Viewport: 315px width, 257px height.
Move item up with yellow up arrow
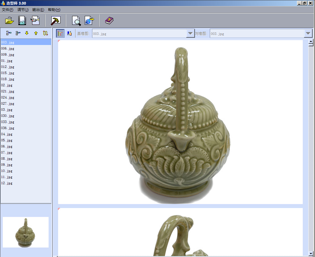coord(36,33)
